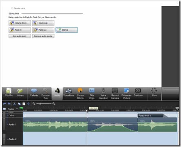
Task: Open Voice Narration tool
Action: click(103, 94)
